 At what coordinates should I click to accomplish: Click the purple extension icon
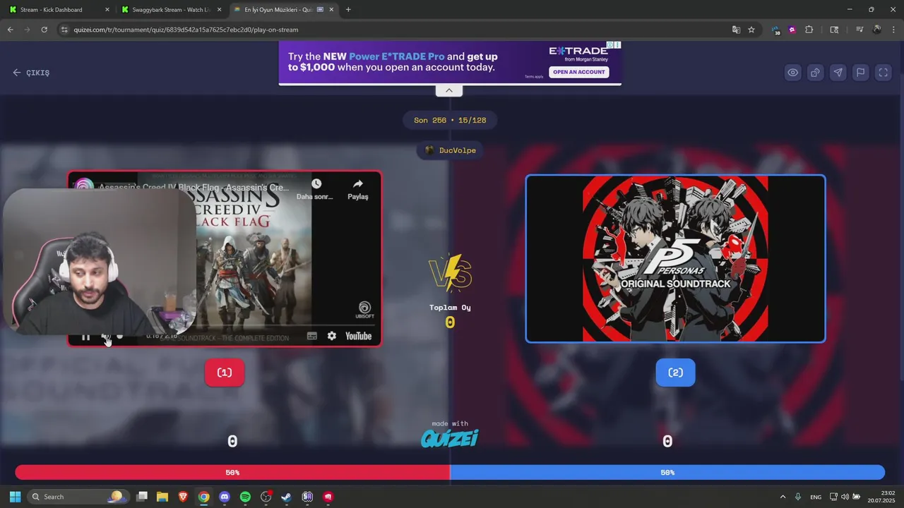792,30
